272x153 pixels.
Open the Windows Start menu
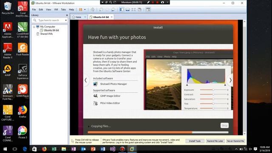click(x=5, y=149)
